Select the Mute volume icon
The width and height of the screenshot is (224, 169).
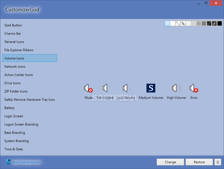pos(88,88)
